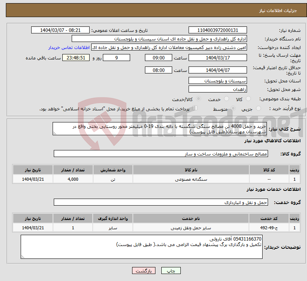307x281 pixels.
Task: Click goods quantity cell 4,000
Action: point(73,179)
